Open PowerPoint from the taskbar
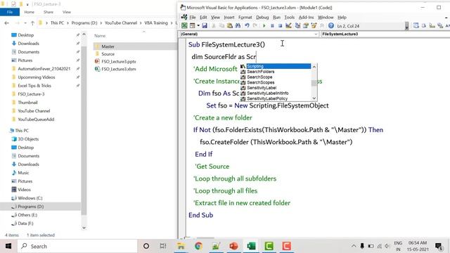Image resolution: width=450 pixels, height=253 pixels. 233,246
